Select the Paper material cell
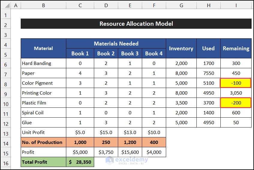The height and width of the screenshot is (170, 254). tap(43, 73)
